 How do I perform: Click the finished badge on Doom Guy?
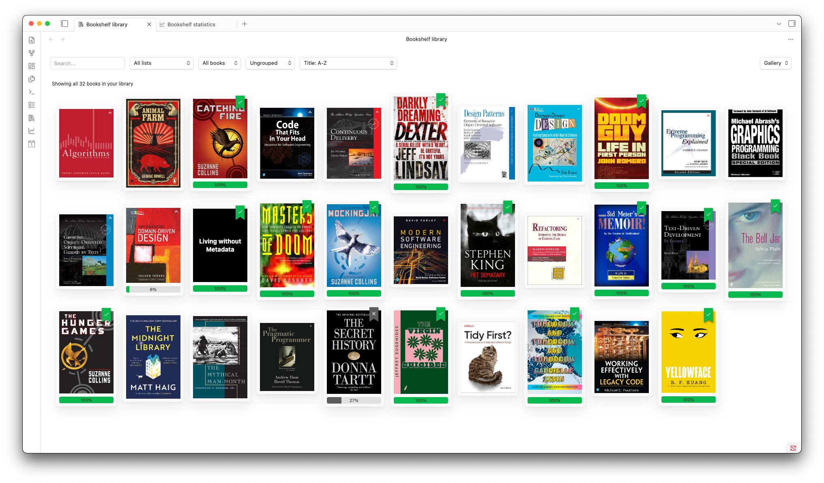(642, 101)
